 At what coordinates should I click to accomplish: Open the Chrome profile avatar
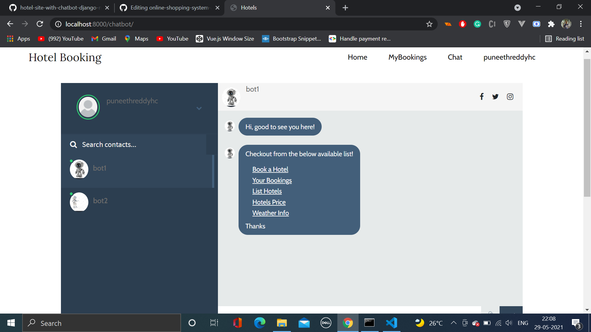566,24
